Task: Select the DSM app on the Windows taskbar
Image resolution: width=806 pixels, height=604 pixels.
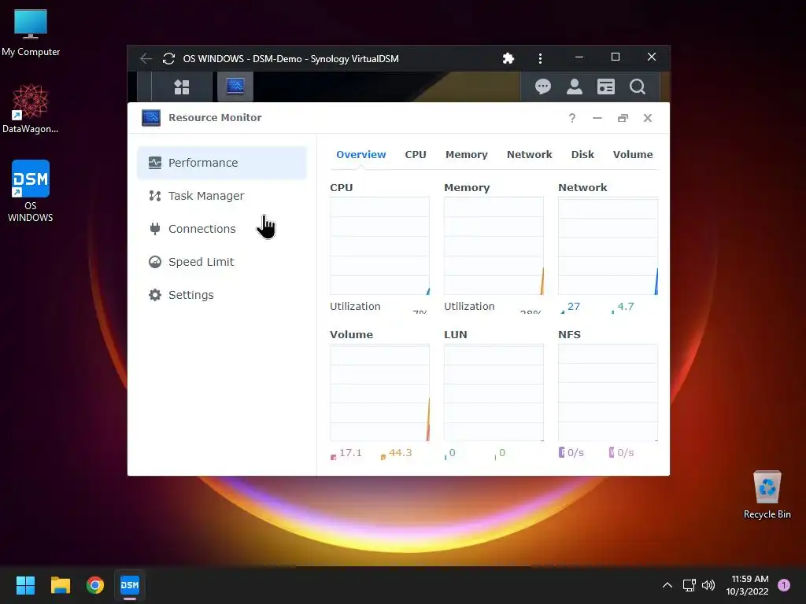Action: (x=130, y=585)
